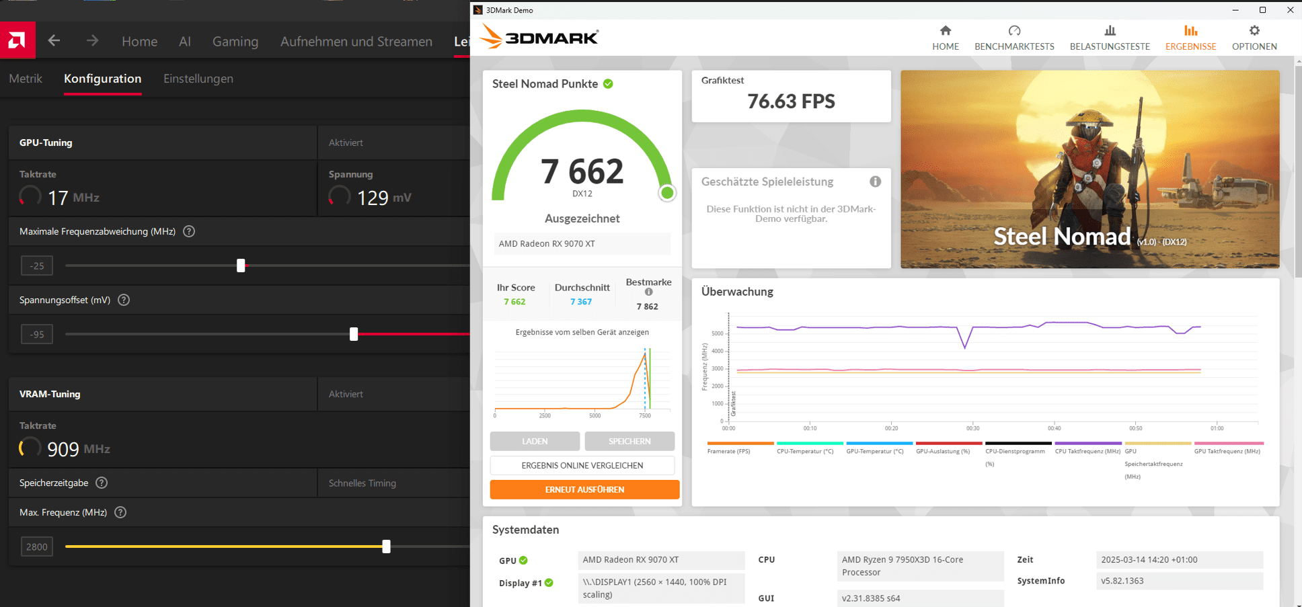This screenshot has height=607, width=1302.
Task: Click the 3DMark logo
Action: [539, 37]
